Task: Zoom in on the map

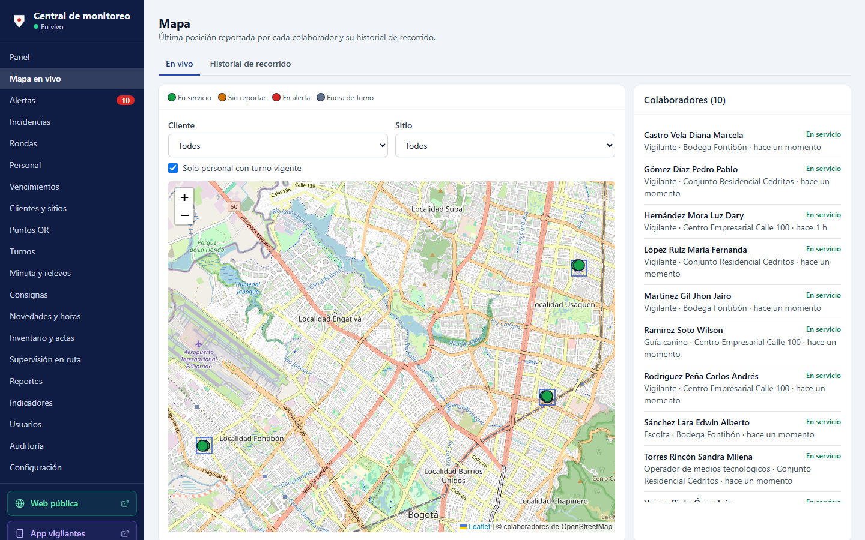Action: [x=184, y=197]
